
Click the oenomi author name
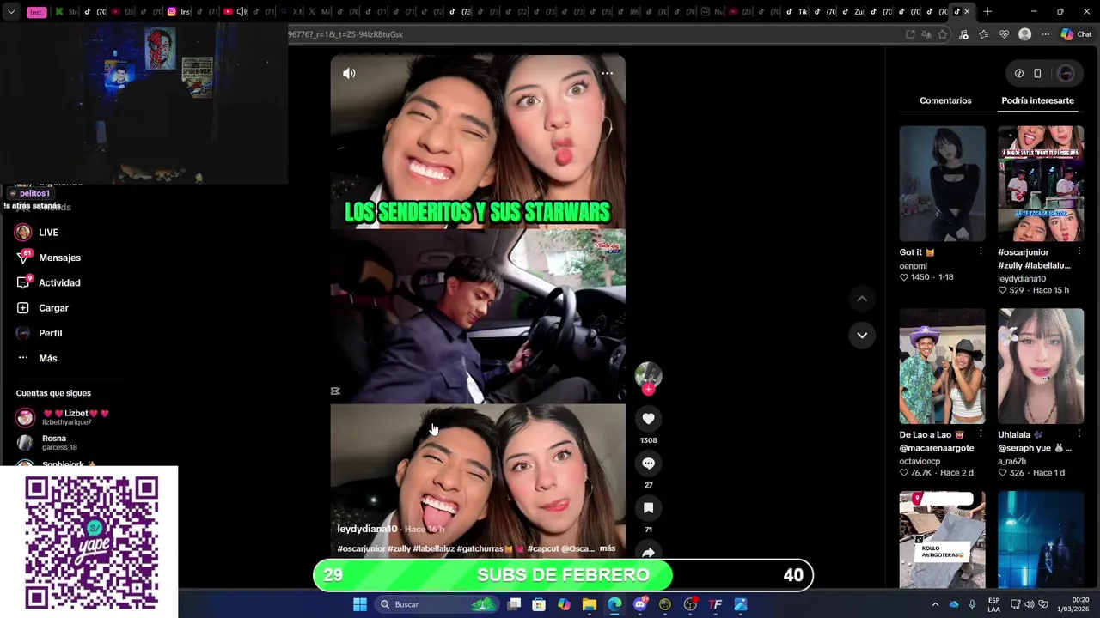[913, 266]
